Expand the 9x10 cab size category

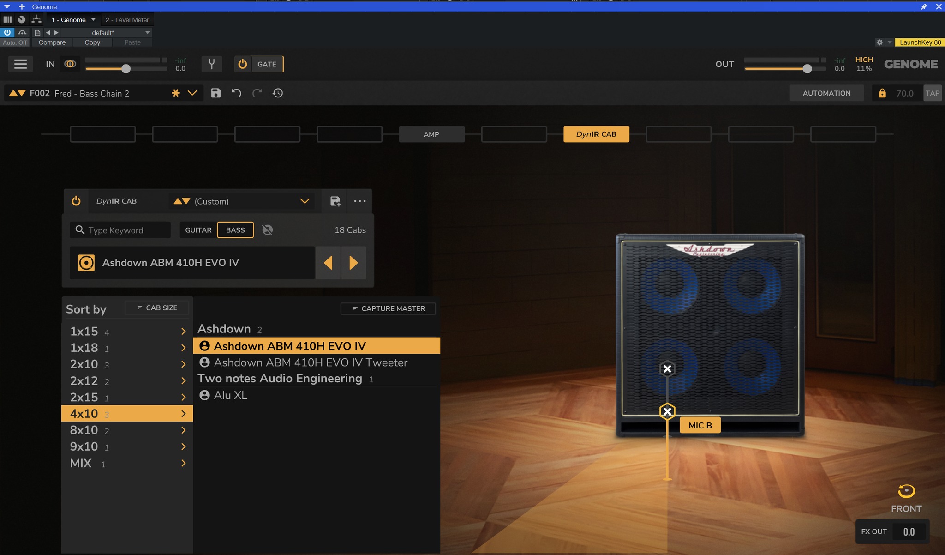coord(127,446)
